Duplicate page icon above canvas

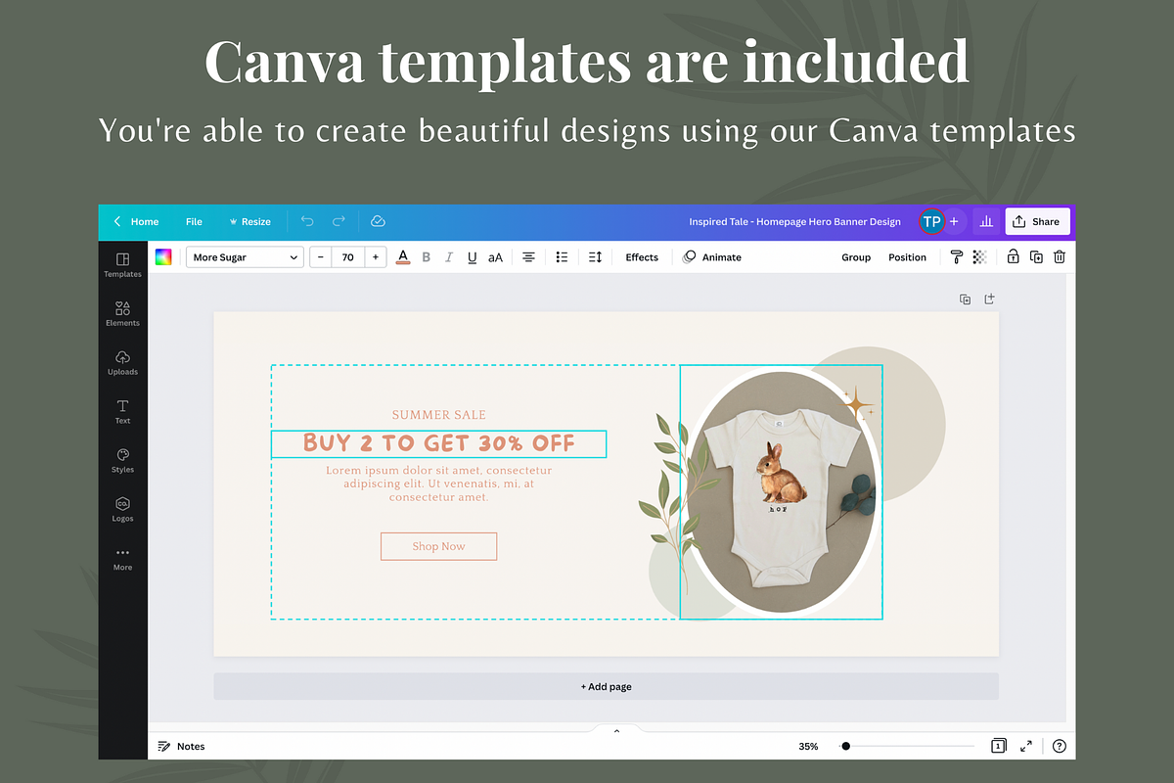965,299
